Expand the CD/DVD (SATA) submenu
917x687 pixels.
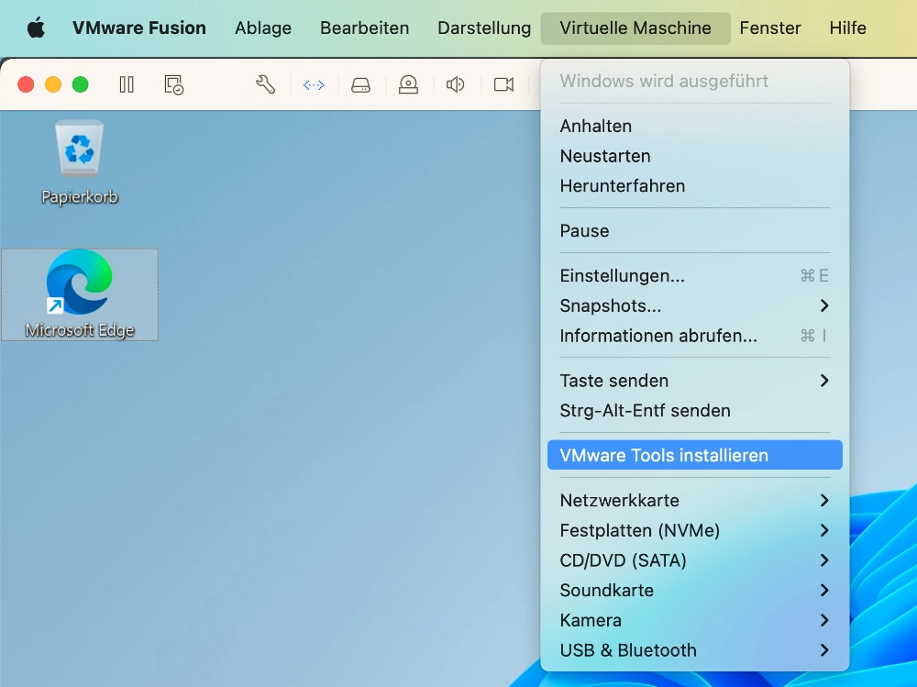pos(695,560)
